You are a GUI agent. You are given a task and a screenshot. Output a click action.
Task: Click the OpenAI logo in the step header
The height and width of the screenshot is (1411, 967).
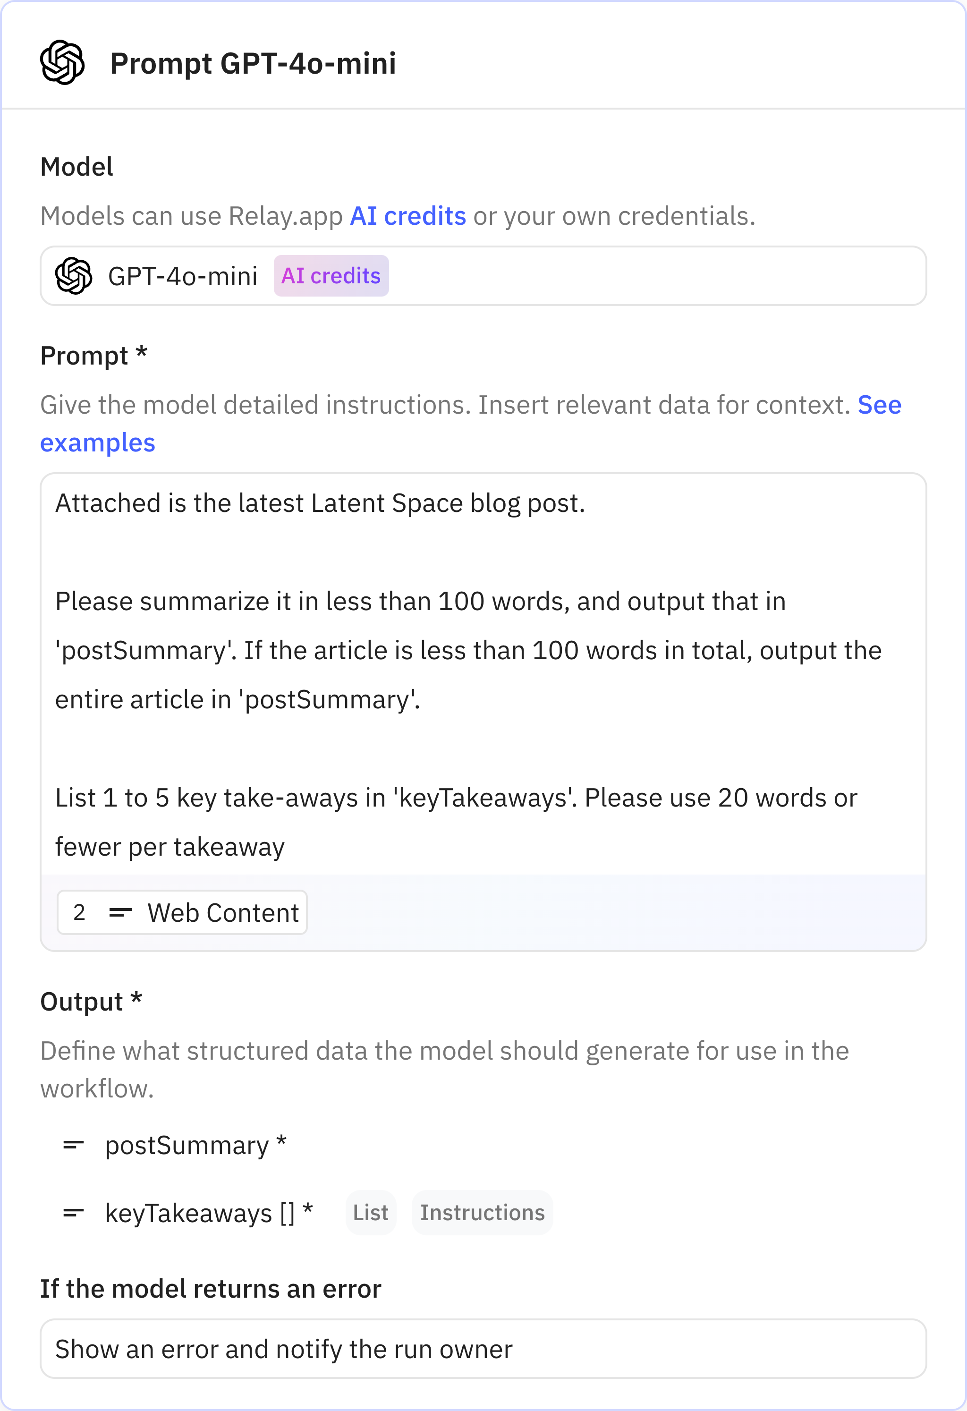tap(61, 62)
